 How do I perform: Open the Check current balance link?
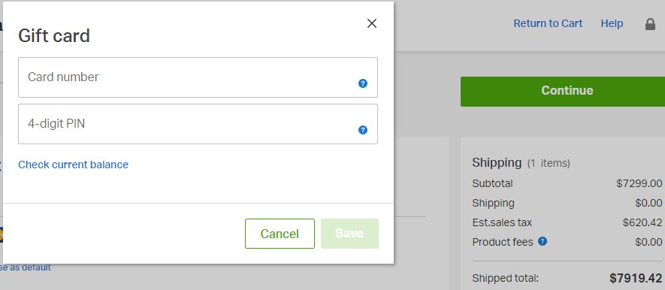(x=73, y=165)
